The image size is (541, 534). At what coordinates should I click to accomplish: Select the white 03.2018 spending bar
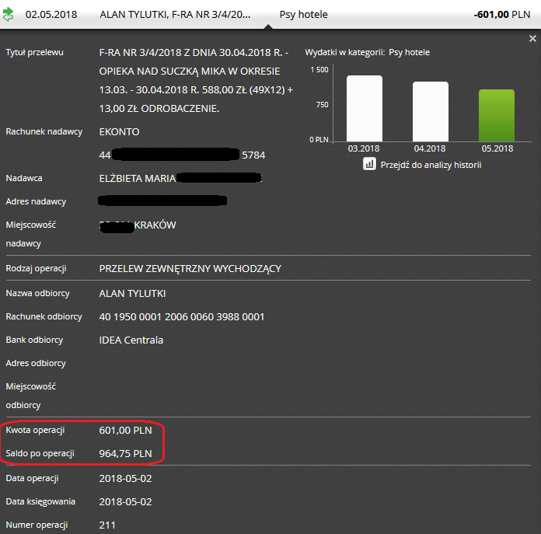point(364,108)
